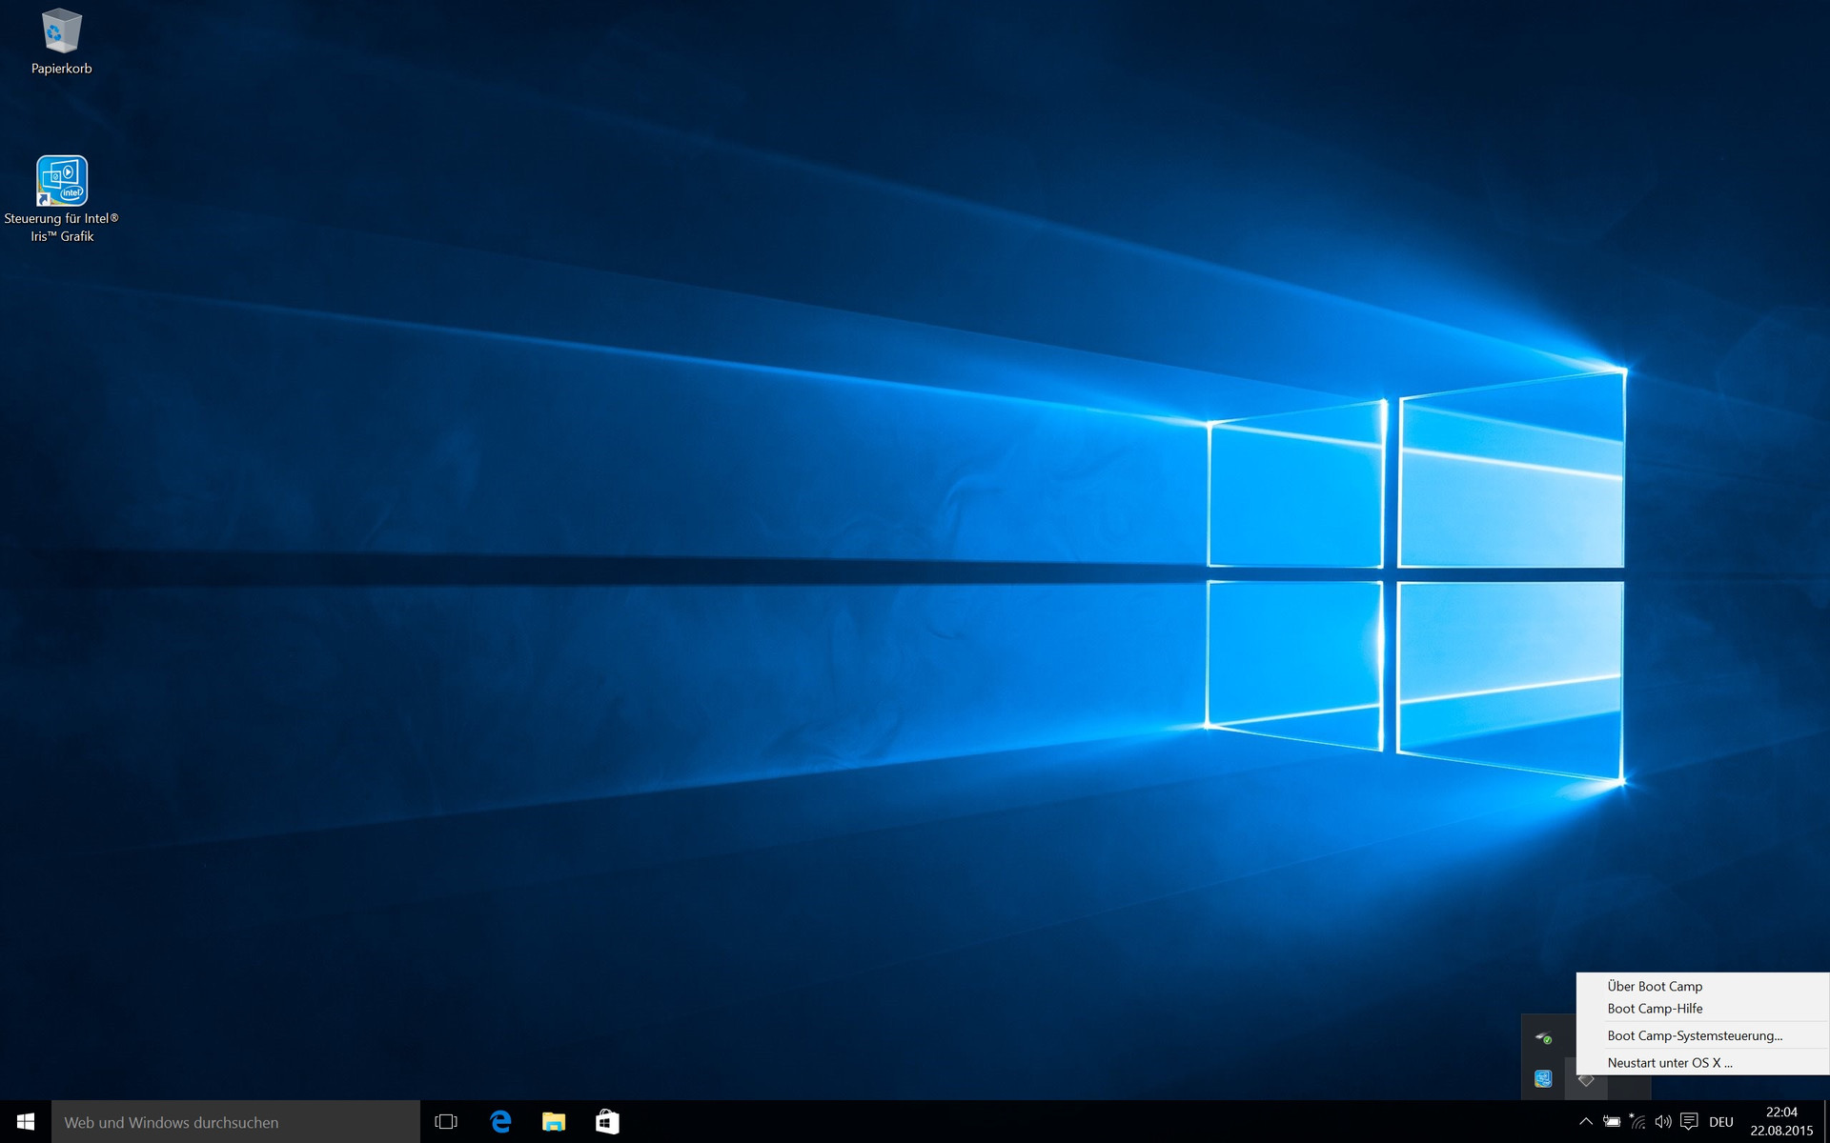Click the Windows Start button

[x=26, y=1122]
